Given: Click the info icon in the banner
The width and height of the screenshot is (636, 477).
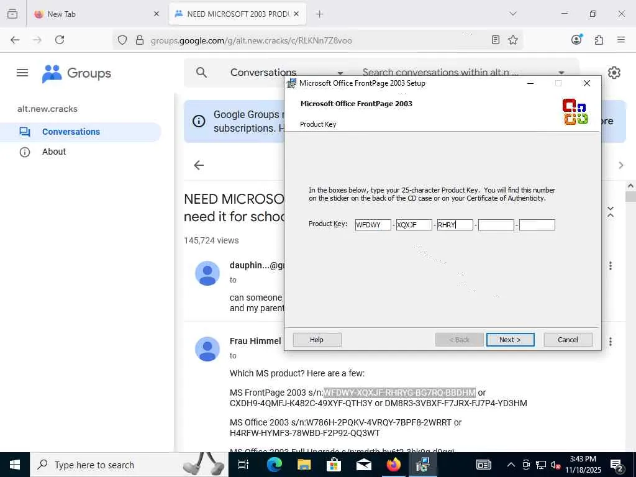Looking at the screenshot, I should click(199, 121).
